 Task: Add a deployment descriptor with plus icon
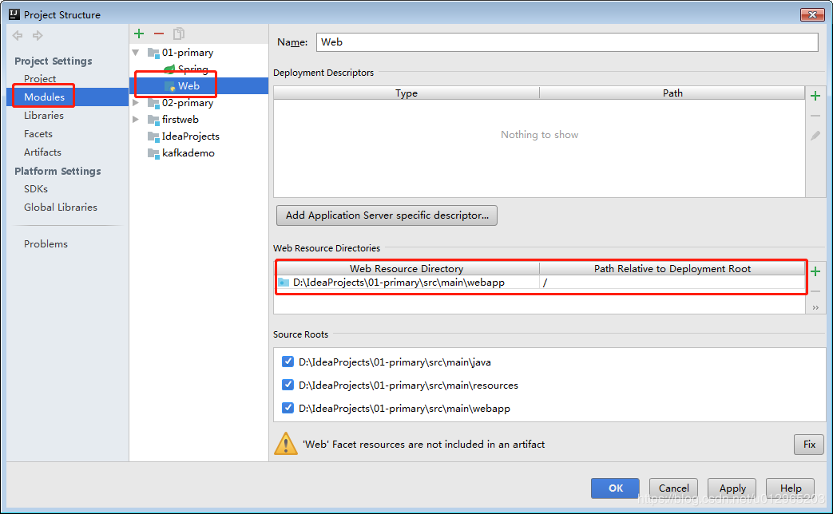click(815, 96)
